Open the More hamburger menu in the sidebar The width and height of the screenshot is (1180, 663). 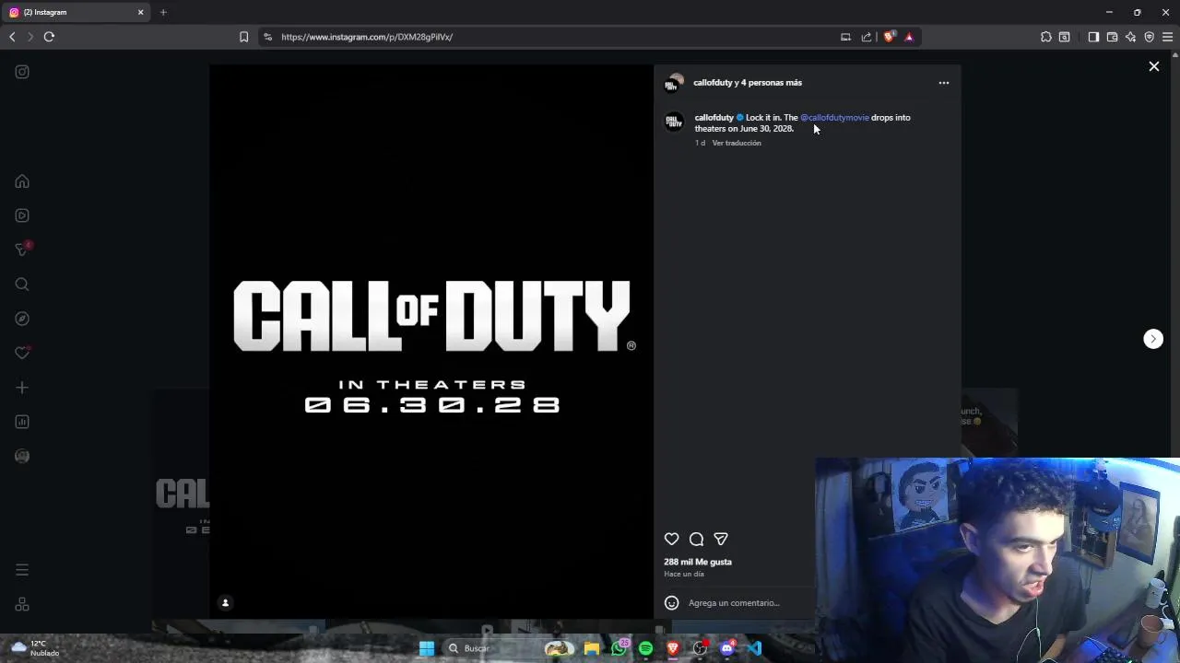pyautogui.click(x=22, y=570)
